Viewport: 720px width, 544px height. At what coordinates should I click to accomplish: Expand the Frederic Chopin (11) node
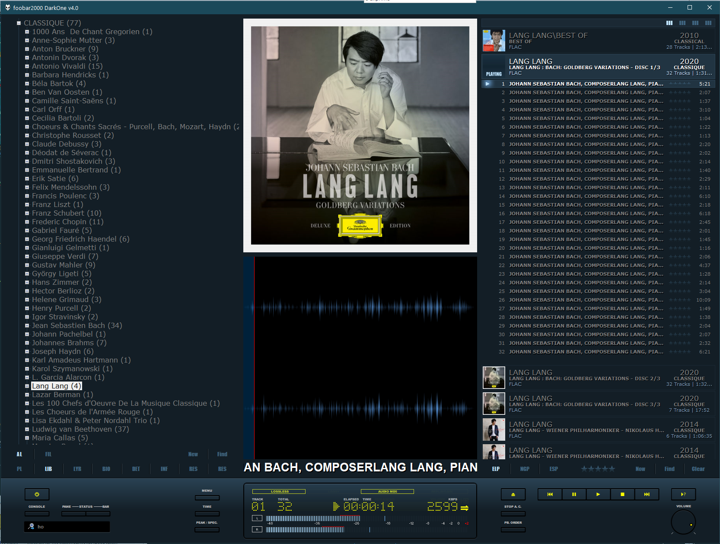coord(27,222)
